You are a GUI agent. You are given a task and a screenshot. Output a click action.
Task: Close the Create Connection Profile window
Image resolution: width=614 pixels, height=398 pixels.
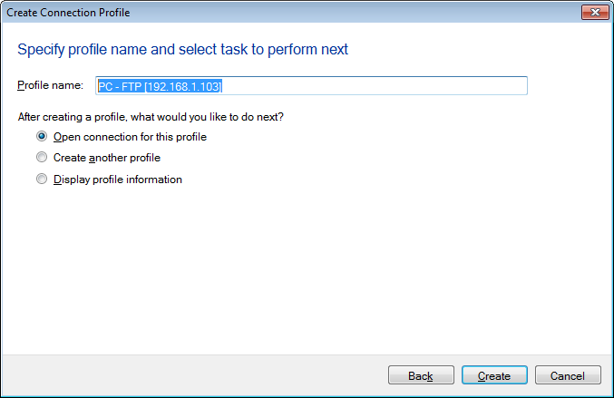click(x=593, y=11)
